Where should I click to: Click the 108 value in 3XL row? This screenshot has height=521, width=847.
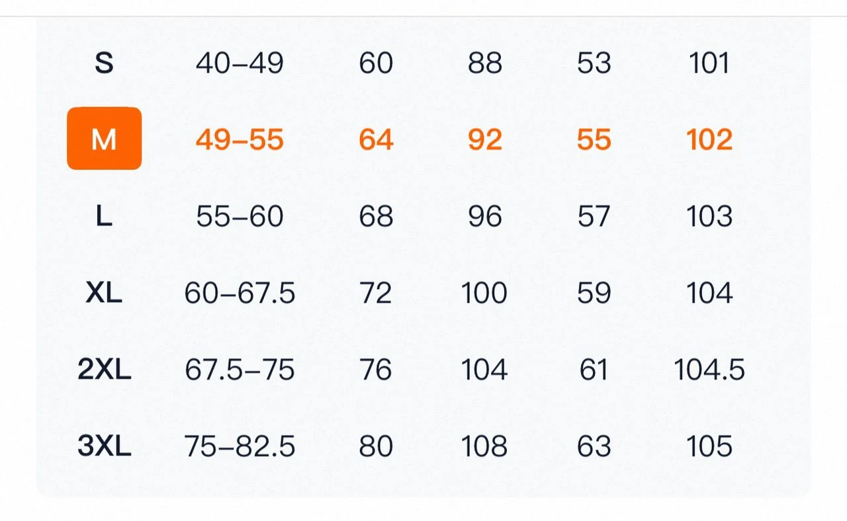(x=484, y=446)
